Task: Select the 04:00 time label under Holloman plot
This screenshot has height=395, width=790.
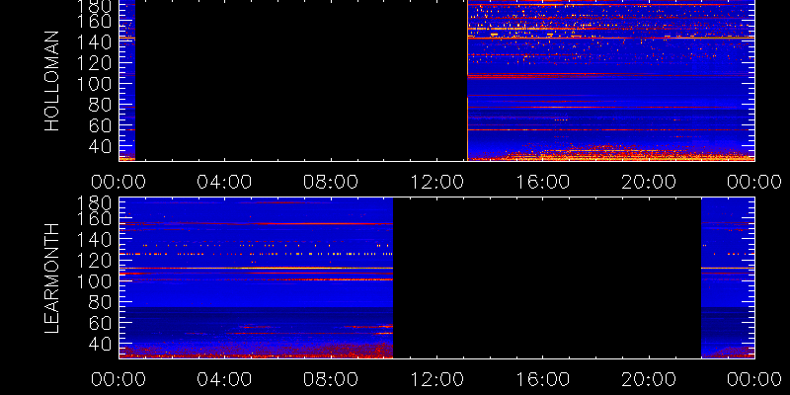Action: (x=224, y=182)
